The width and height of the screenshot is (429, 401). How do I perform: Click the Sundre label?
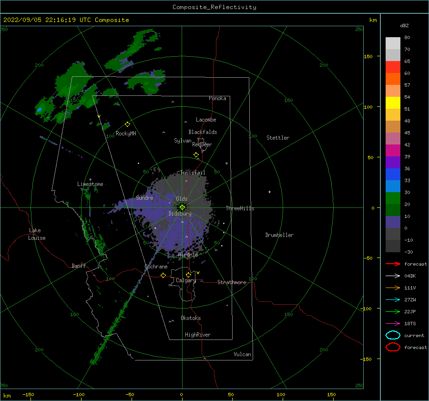click(144, 198)
